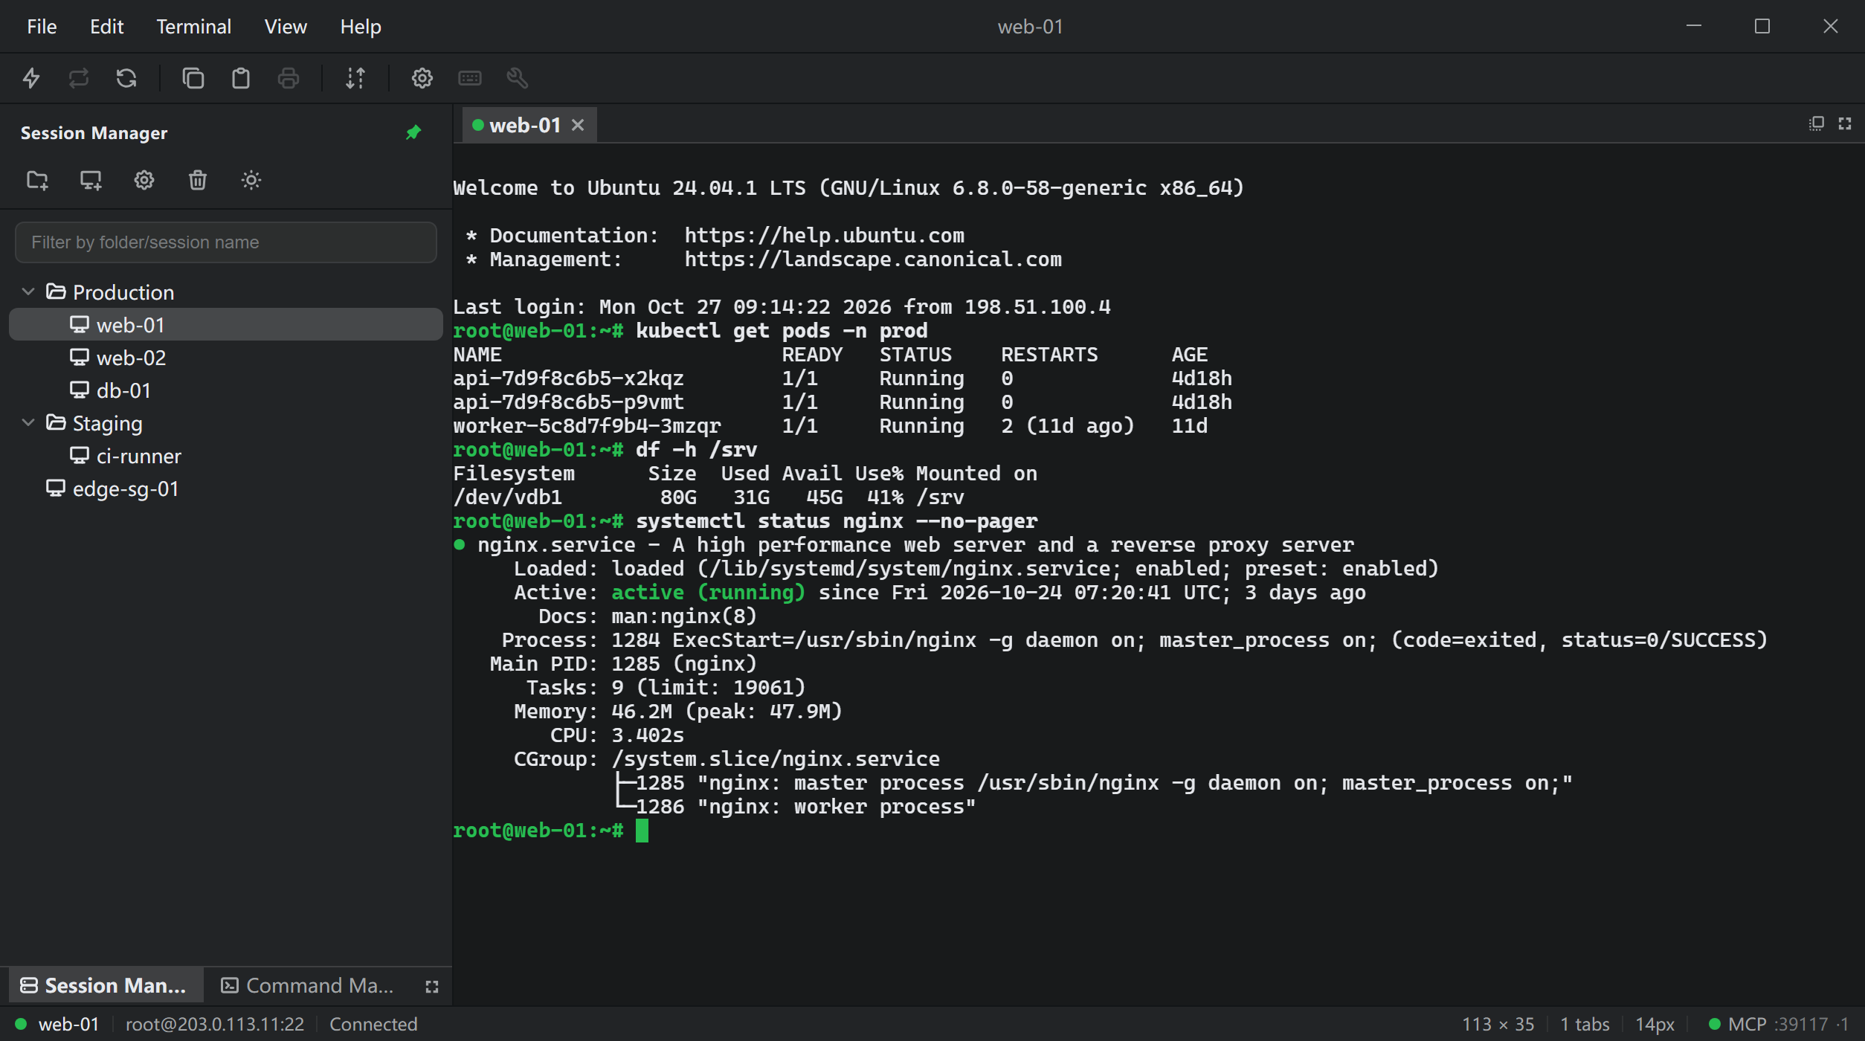Open the Terminal menu

[193, 27]
